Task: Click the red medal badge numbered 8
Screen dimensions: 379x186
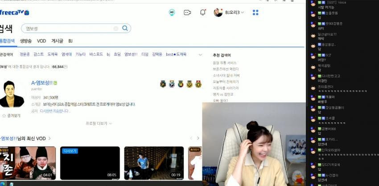Action: tap(198, 84)
